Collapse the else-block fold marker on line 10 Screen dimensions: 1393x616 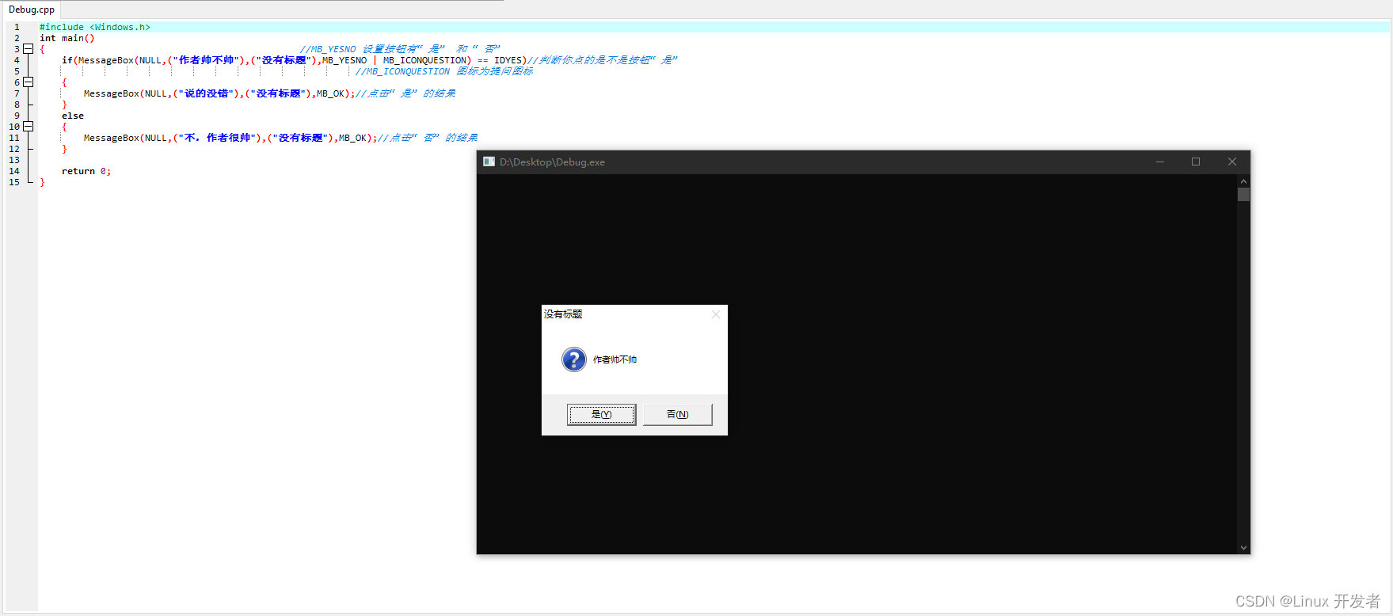[29, 126]
